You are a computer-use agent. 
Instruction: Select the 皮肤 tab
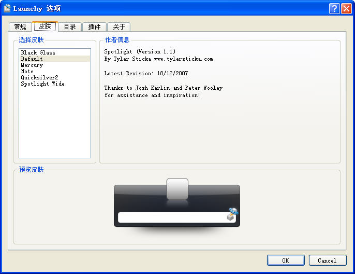[x=45, y=26]
